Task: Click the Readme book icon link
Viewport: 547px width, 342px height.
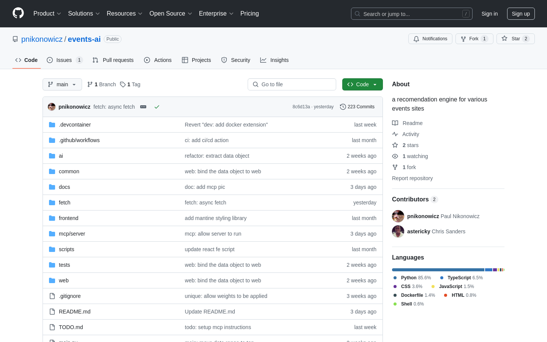Action: click(407, 123)
